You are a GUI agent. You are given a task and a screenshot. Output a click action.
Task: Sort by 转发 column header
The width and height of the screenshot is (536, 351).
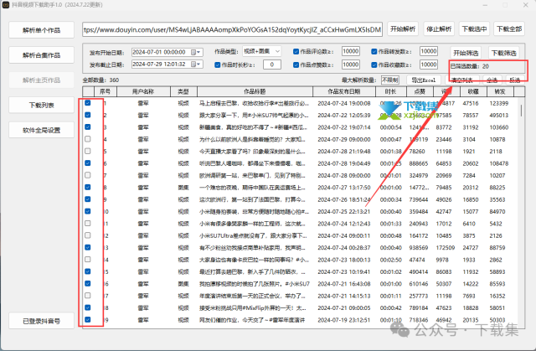point(500,91)
